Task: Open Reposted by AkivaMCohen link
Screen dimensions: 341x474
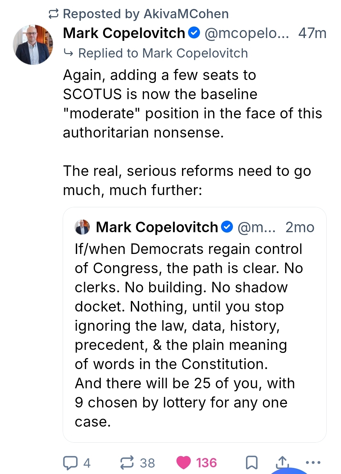Action: tap(146, 14)
